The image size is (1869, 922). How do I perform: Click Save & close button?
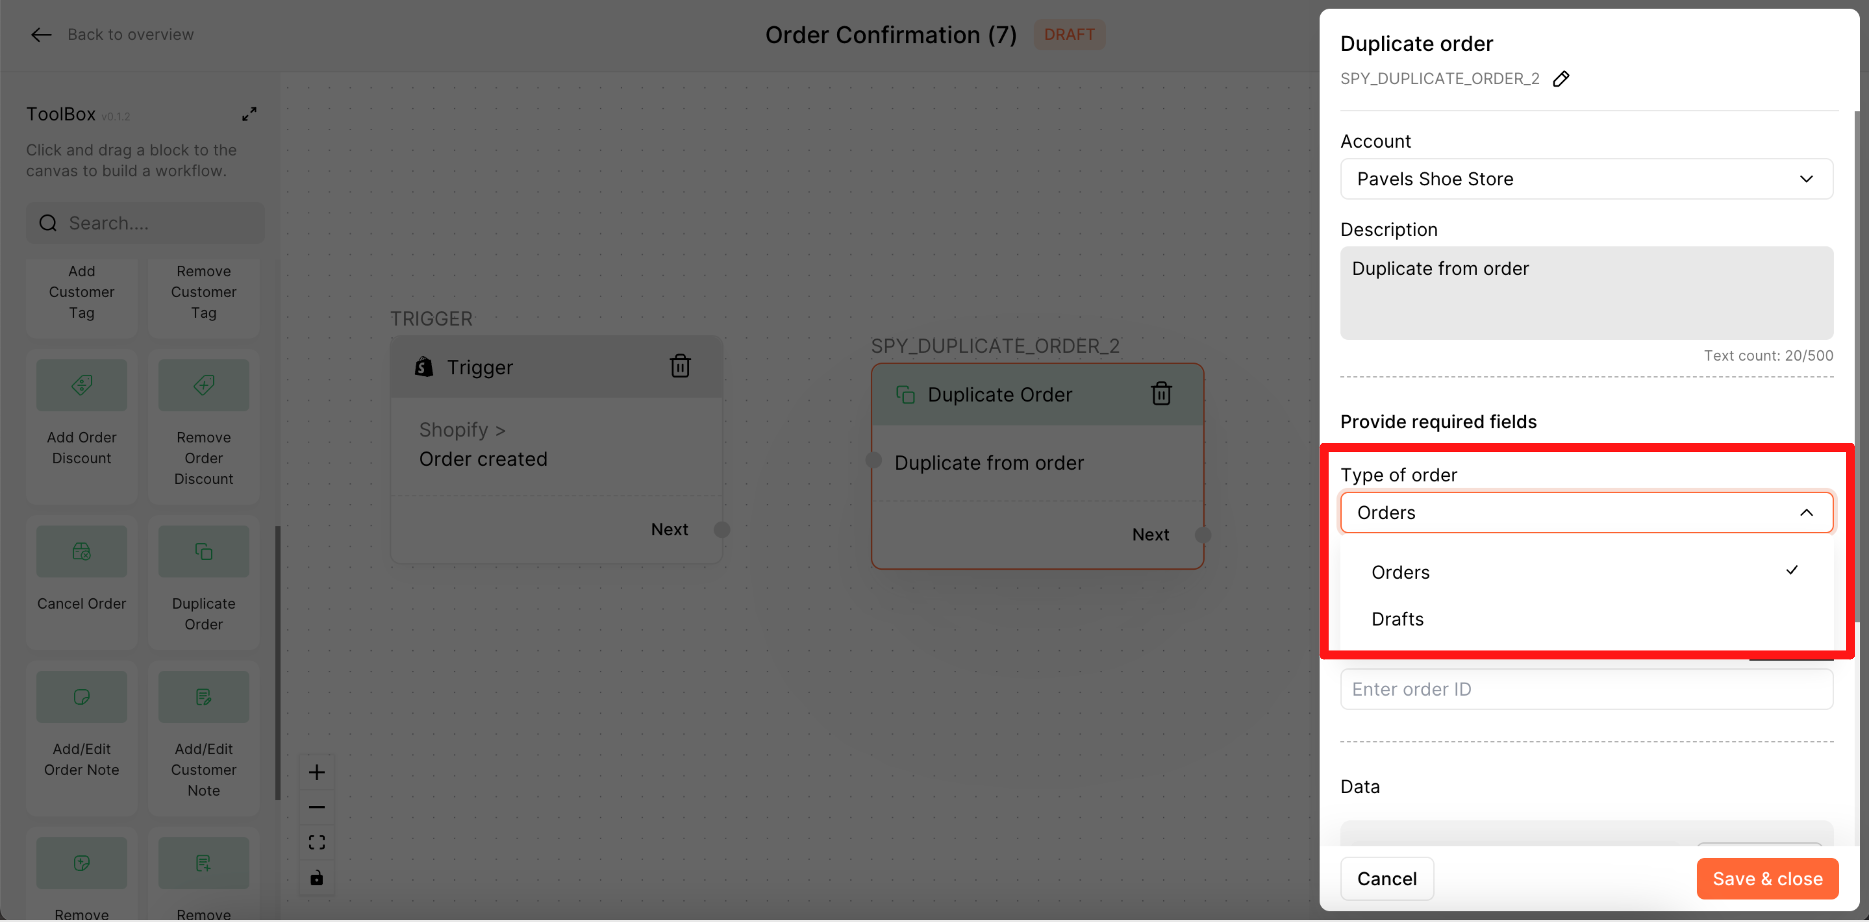pos(1767,879)
